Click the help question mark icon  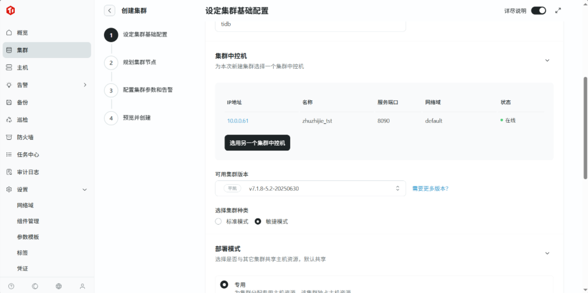(11, 286)
